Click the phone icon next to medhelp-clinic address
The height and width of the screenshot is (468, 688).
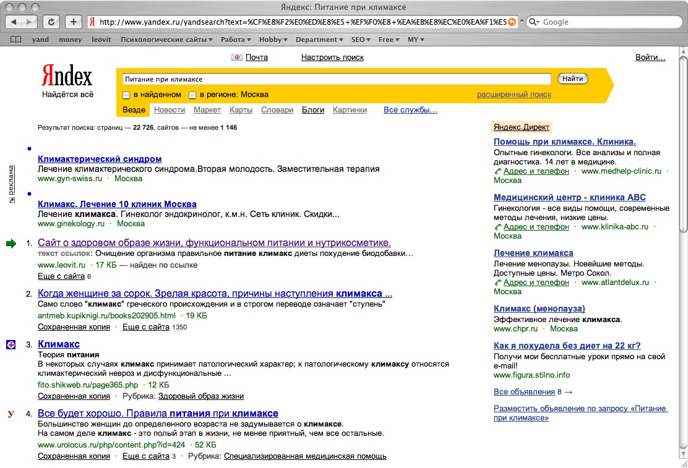497,171
